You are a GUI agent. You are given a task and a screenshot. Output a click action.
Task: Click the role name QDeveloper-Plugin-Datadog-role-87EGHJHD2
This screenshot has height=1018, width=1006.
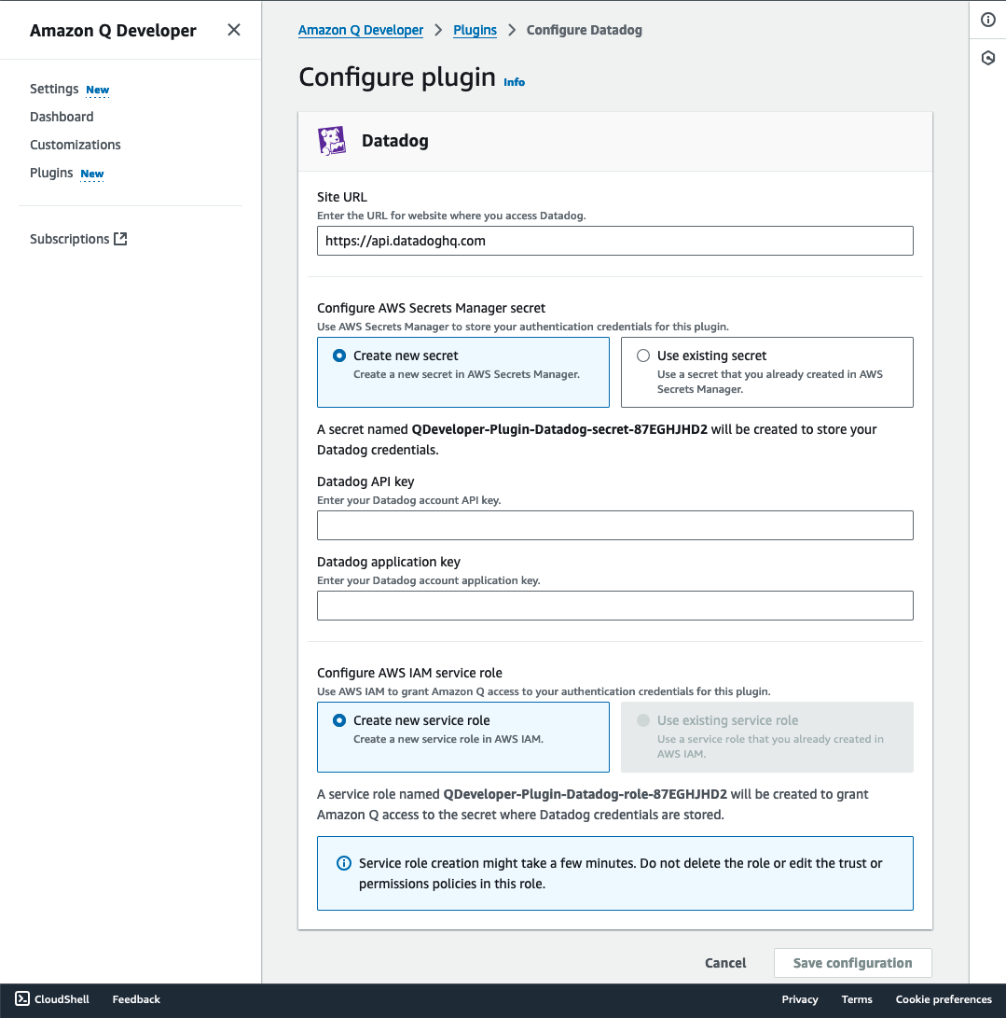pyautogui.click(x=586, y=794)
